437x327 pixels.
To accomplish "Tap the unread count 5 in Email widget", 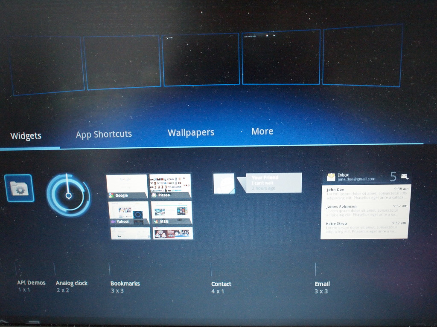I will click(x=393, y=176).
